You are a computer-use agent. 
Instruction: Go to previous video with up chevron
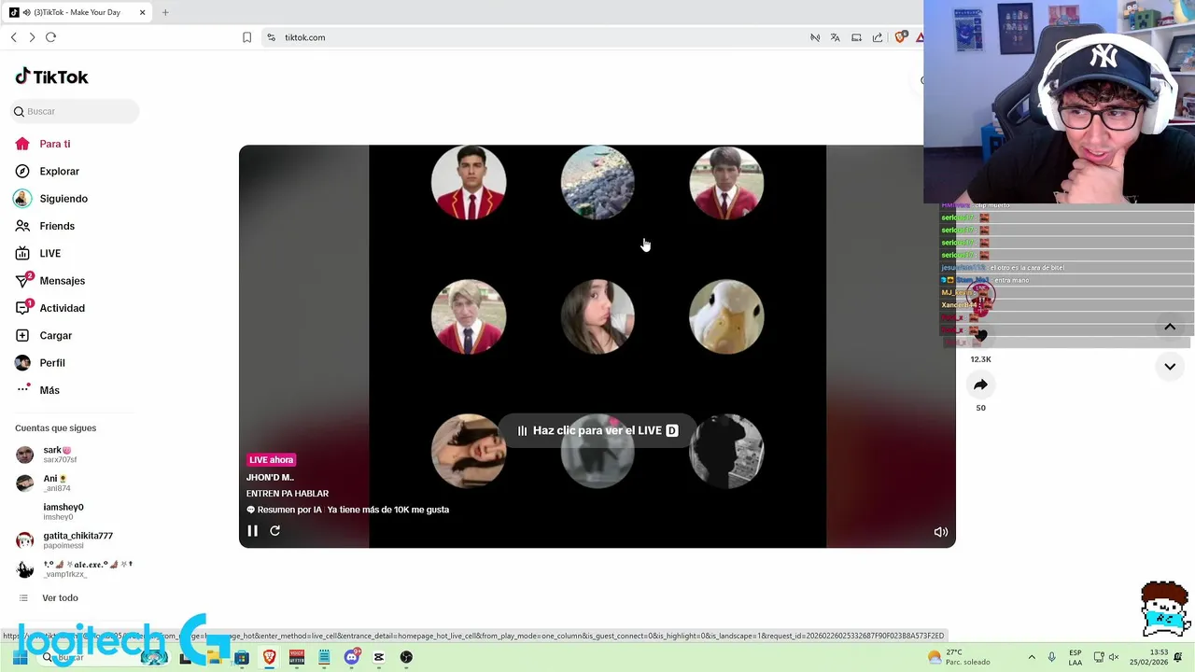pos(1169,327)
